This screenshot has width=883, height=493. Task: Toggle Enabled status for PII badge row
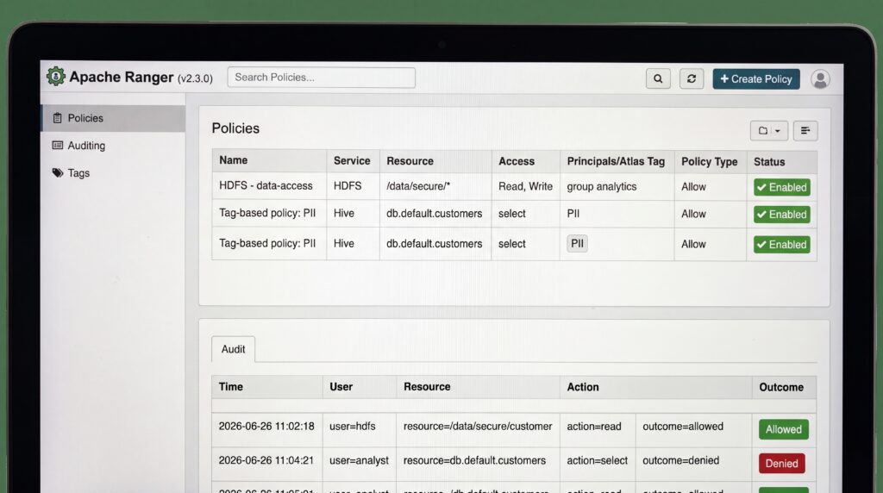(781, 244)
